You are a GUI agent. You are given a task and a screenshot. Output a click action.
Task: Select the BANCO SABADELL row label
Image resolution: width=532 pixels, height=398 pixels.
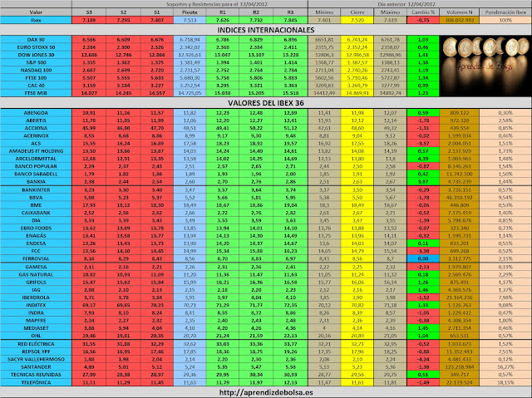pos(36,174)
